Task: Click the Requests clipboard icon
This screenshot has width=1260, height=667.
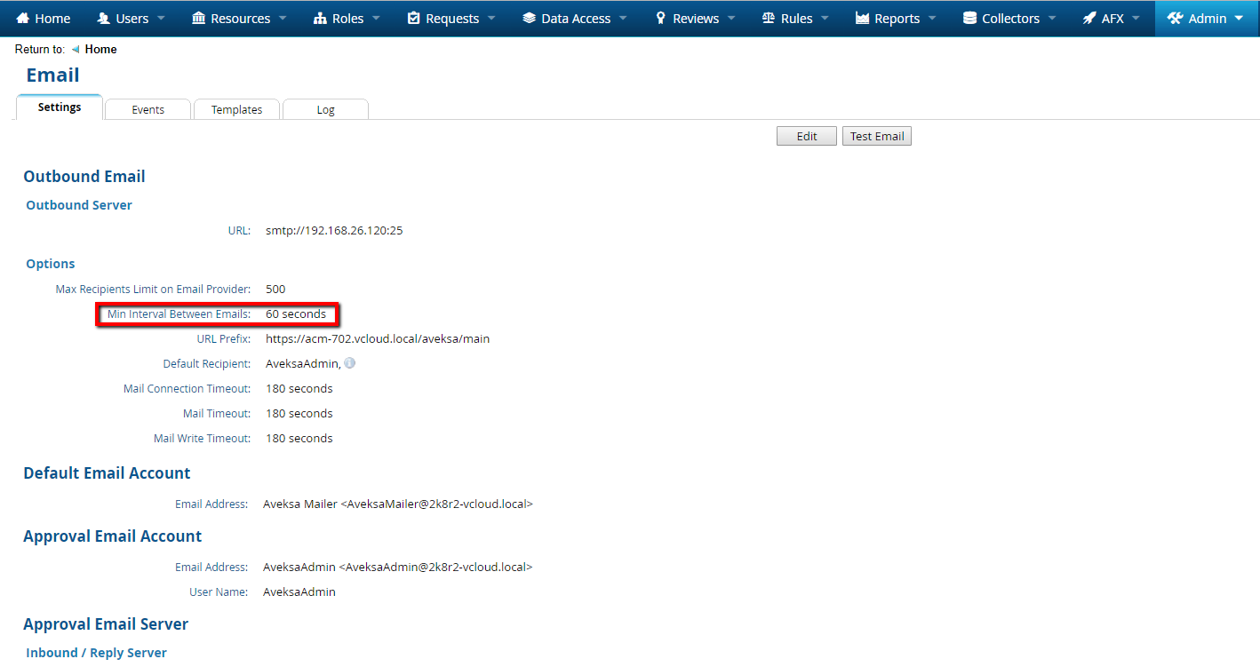Action: click(414, 18)
